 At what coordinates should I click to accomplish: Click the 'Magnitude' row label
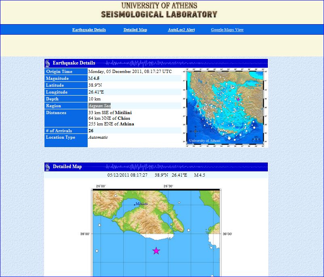coord(57,78)
